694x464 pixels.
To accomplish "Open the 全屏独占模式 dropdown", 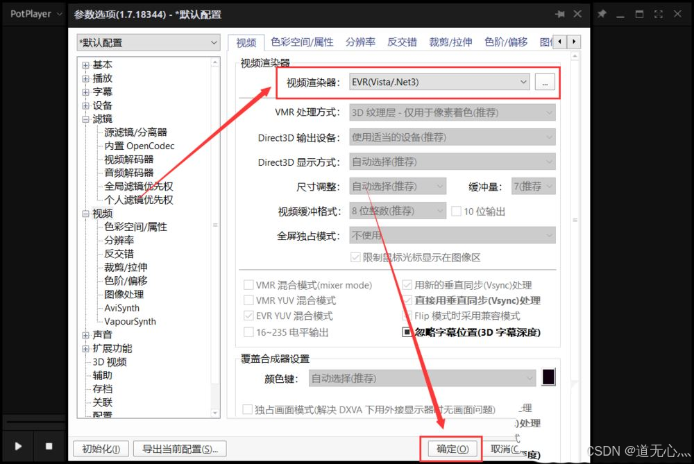I will (452, 235).
